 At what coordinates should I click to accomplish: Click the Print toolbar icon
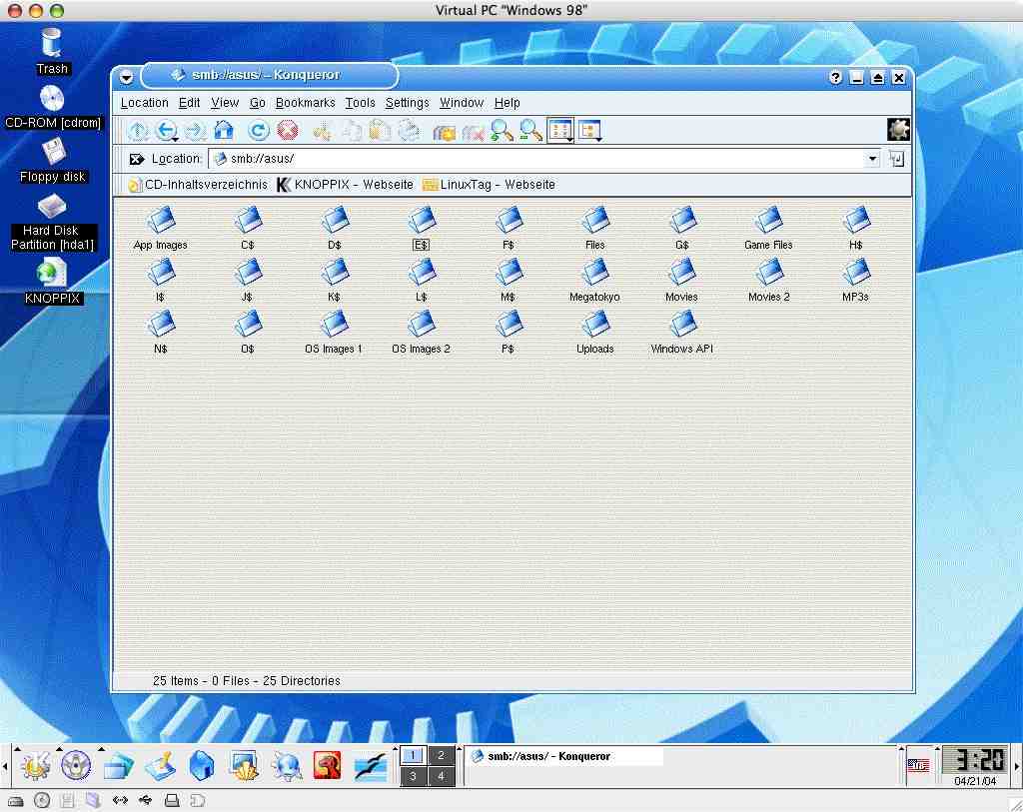(409, 131)
